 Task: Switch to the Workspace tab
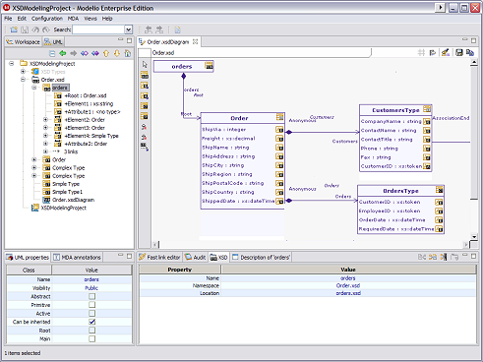point(23,41)
